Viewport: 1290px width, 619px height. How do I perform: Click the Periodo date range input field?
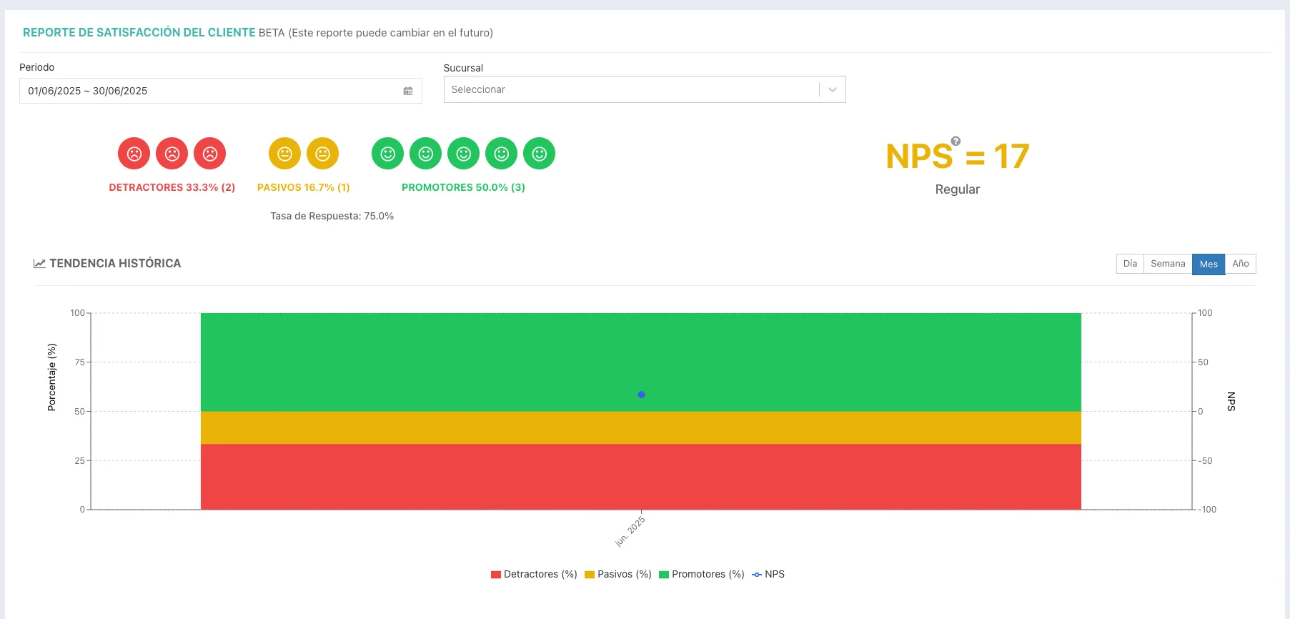[x=220, y=91]
